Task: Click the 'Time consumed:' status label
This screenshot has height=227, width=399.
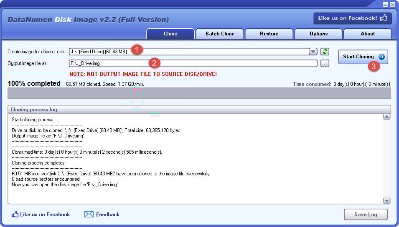Action: tap(312, 84)
